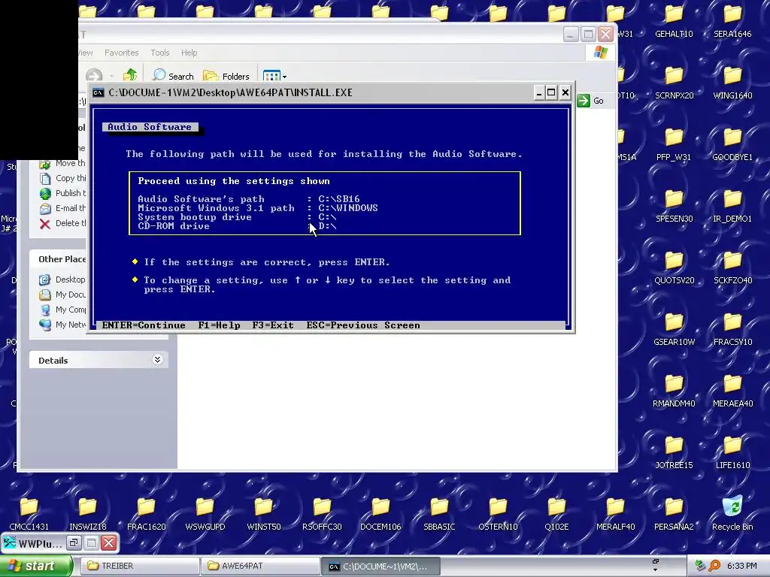Open the SERA1646 desktop folder

coord(732,22)
